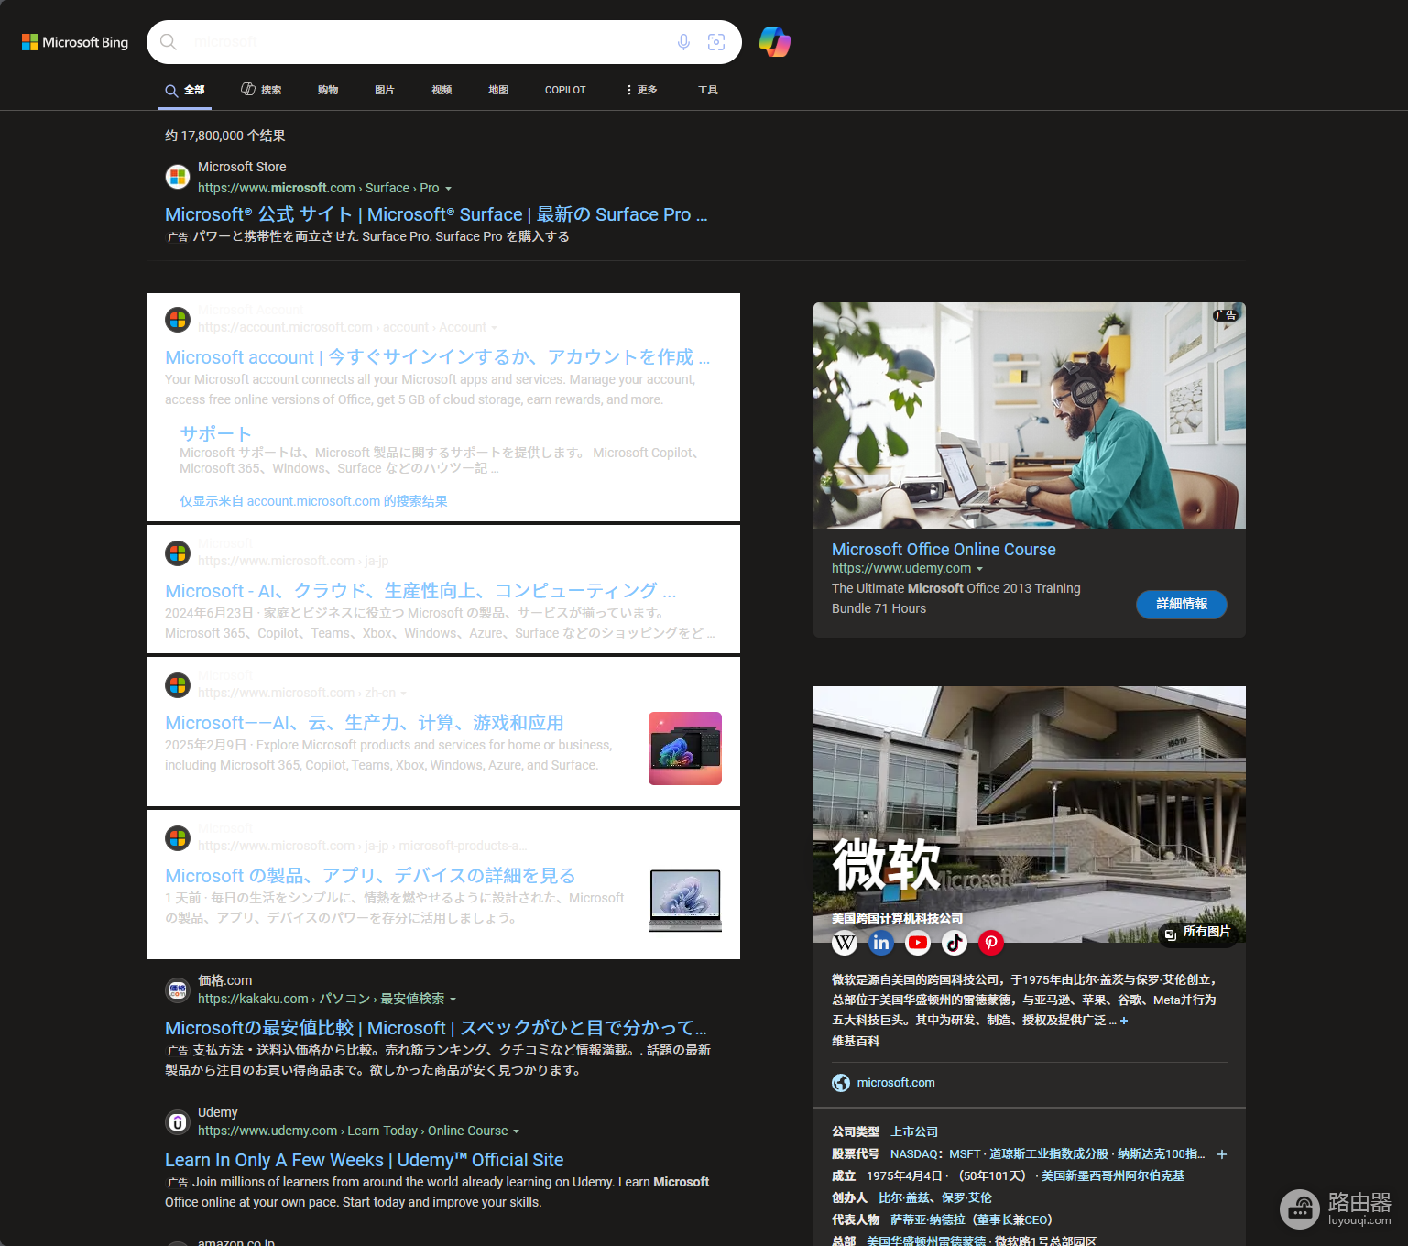Image resolution: width=1408 pixels, height=1246 pixels.
Task: Open the 更多 more menu
Action: [x=641, y=90]
